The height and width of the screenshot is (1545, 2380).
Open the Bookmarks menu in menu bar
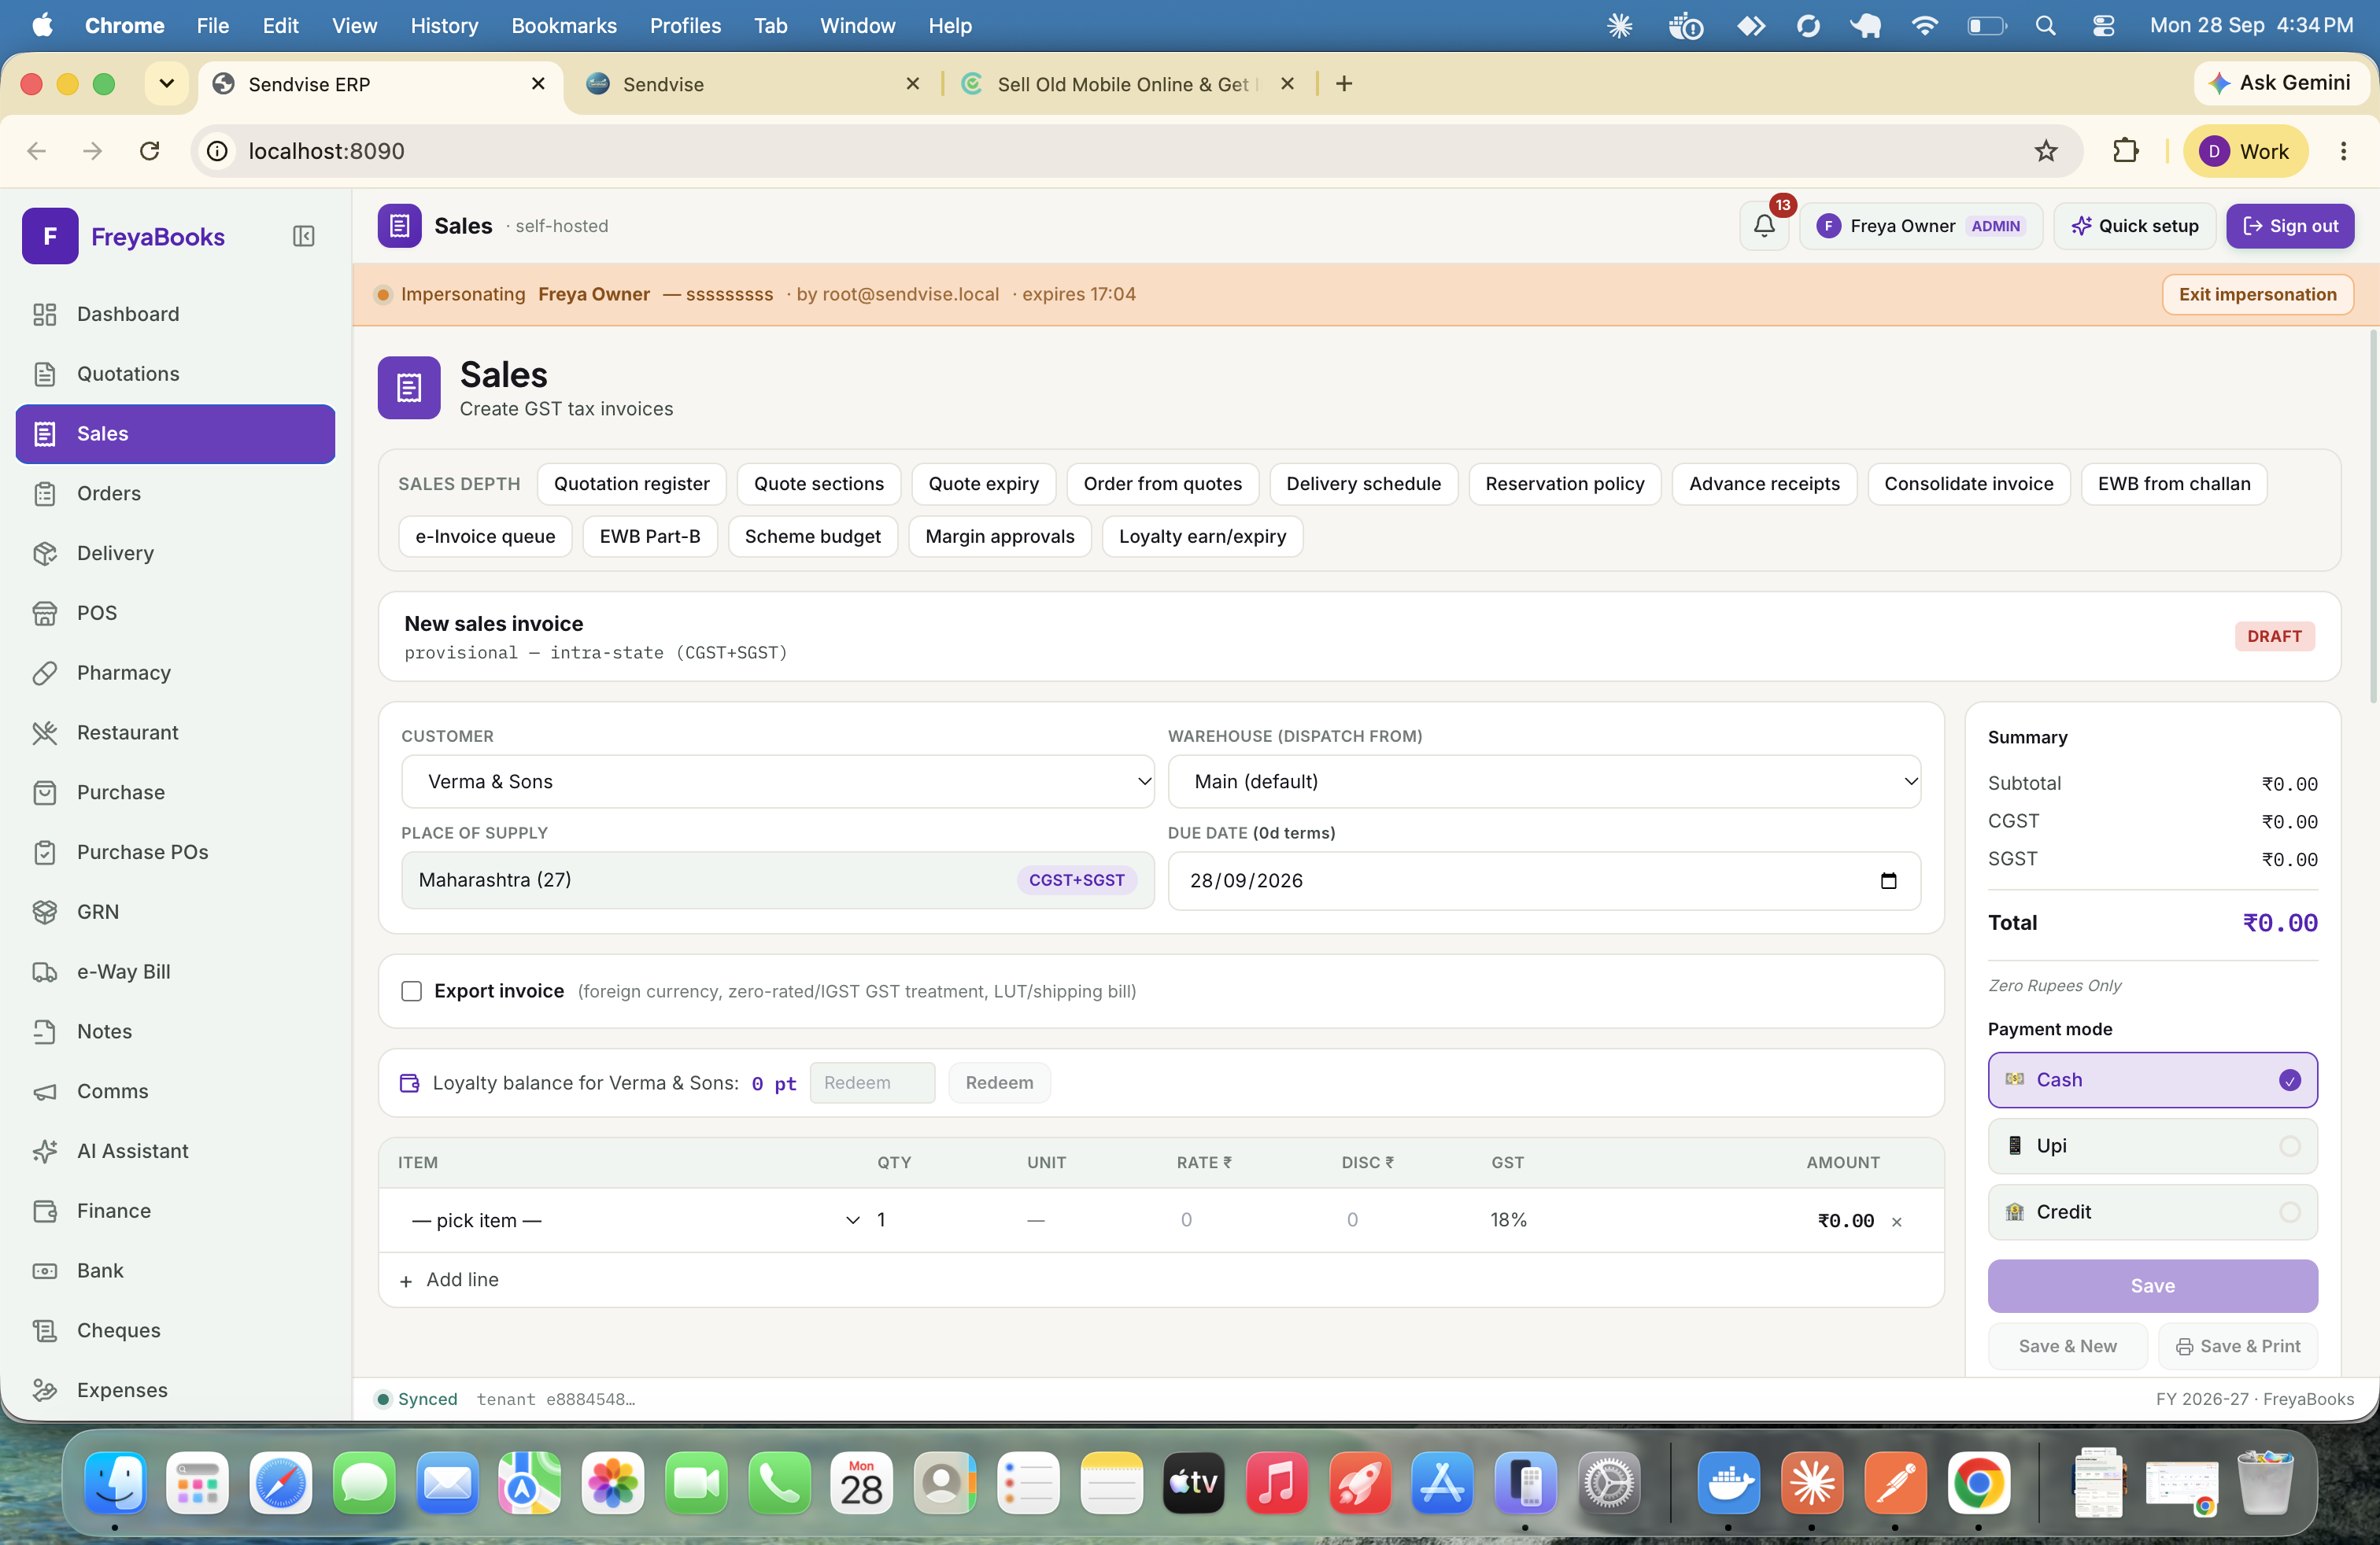[x=564, y=25]
